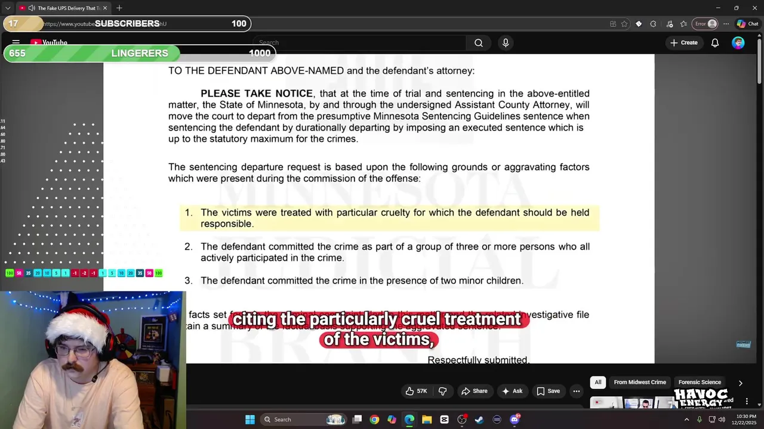Click the microphone tray icon

(699, 419)
